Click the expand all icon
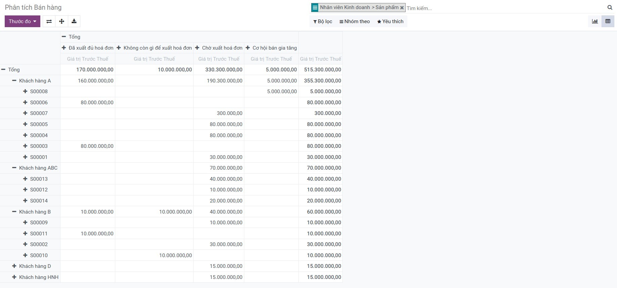 pyautogui.click(x=61, y=21)
